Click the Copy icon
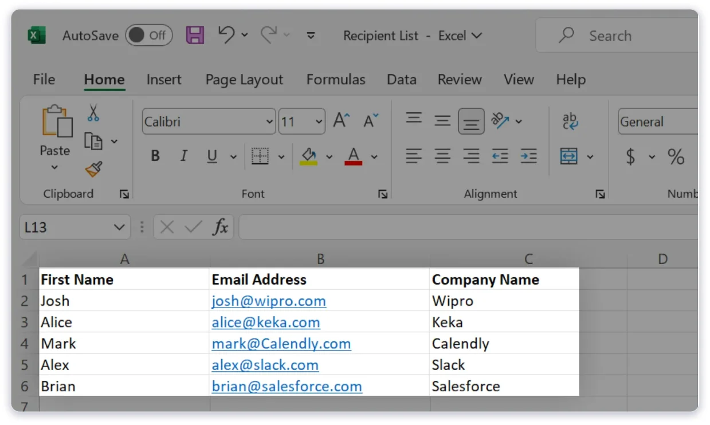Viewport: 710px width, 425px height. point(93,141)
